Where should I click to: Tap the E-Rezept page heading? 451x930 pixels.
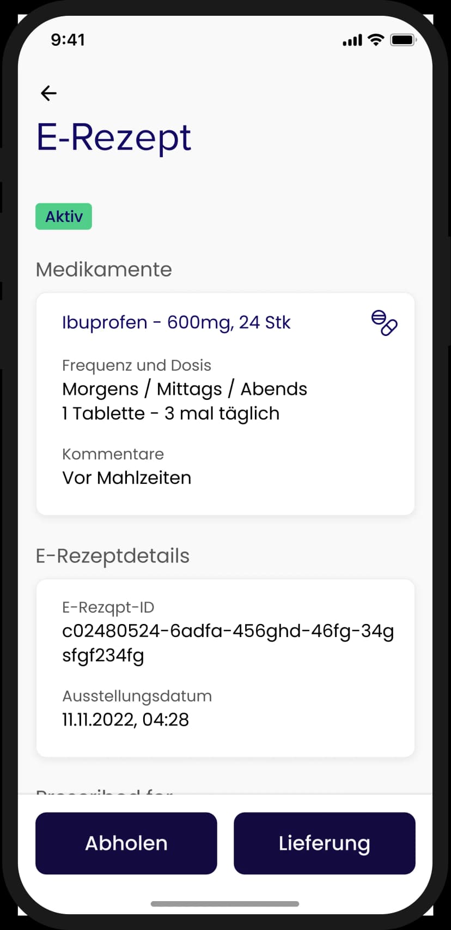[x=114, y=137]
